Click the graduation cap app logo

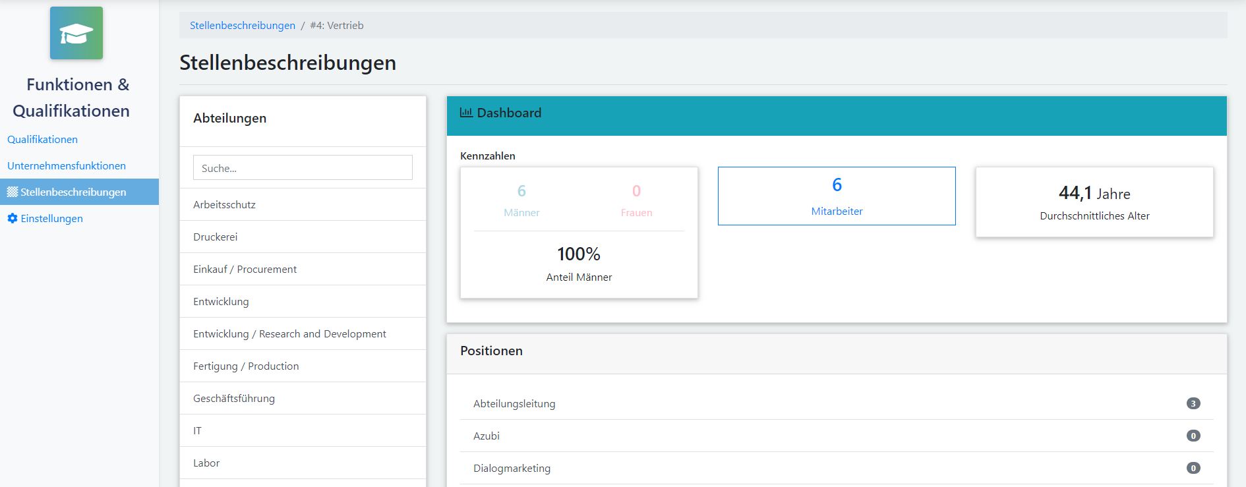(x=76, y=33)
